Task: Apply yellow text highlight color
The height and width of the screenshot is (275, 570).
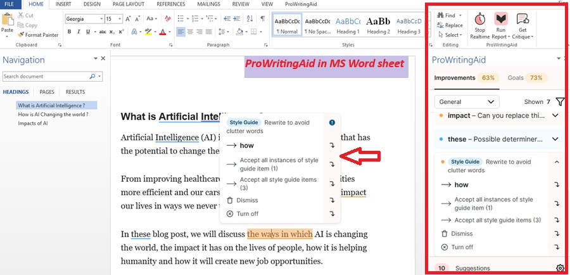Action: 148,32
